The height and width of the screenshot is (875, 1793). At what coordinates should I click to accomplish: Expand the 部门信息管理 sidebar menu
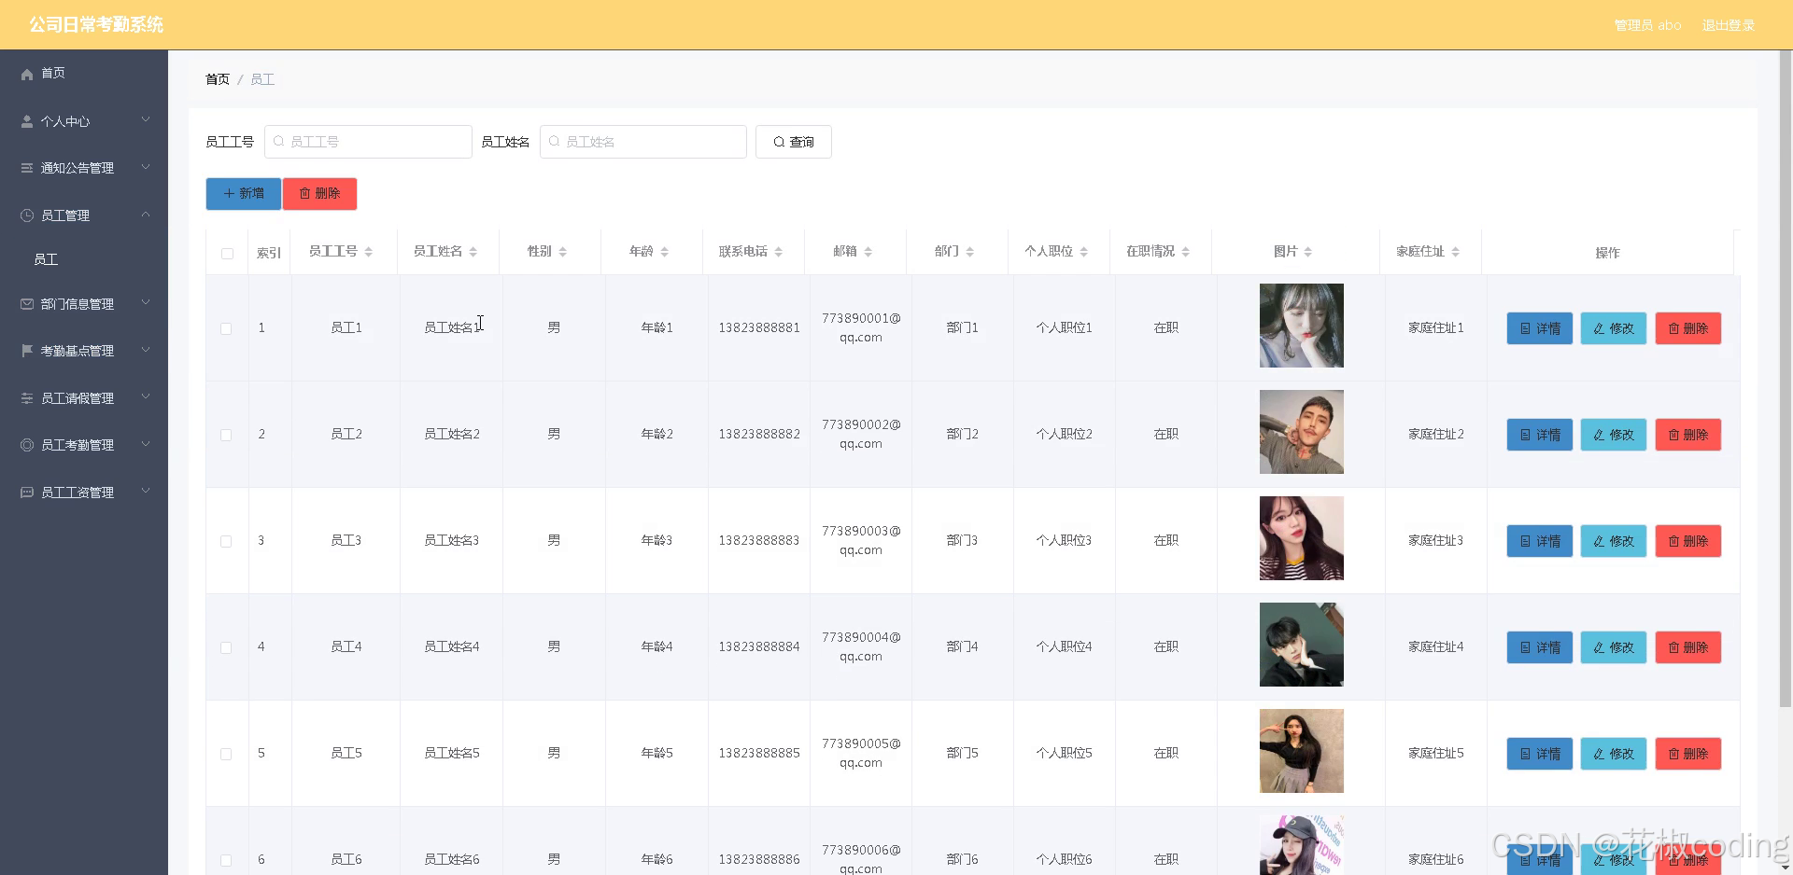click(146, 303)
